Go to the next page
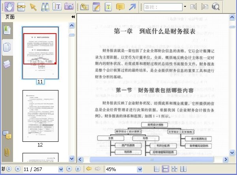 tap(69, 169)
